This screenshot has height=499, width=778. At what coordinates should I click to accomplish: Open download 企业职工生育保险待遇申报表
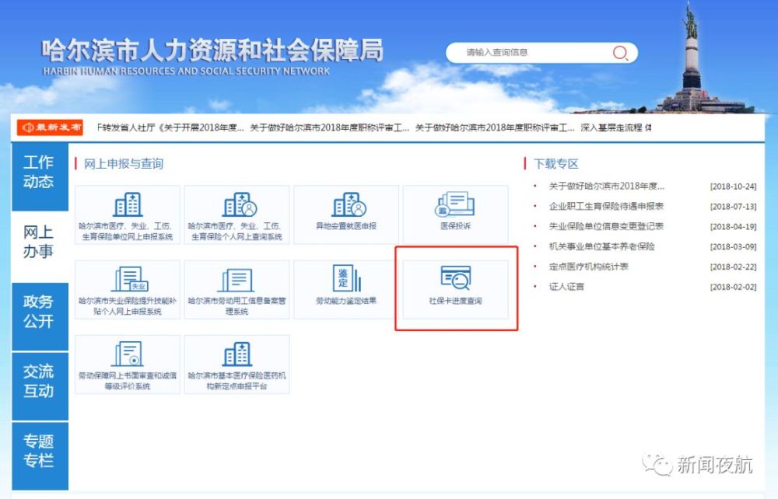606,206
